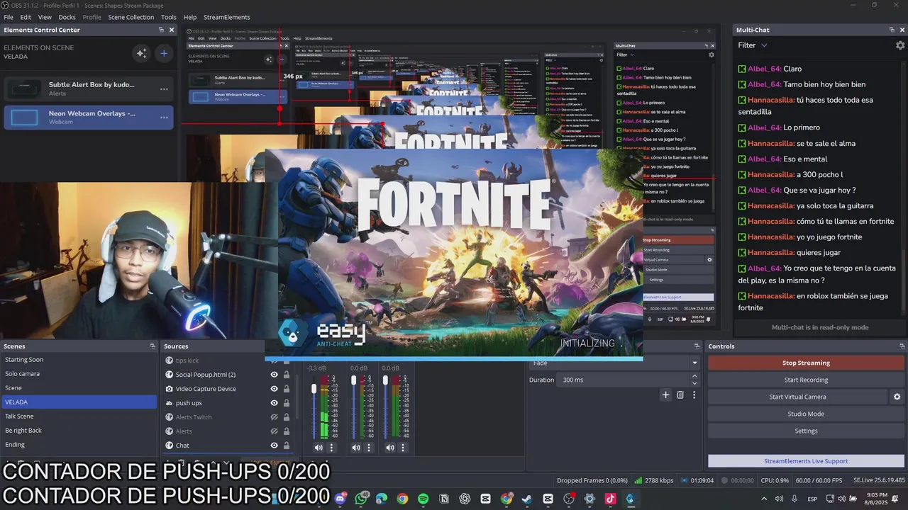Open the Tools menu

click(169, 17)
